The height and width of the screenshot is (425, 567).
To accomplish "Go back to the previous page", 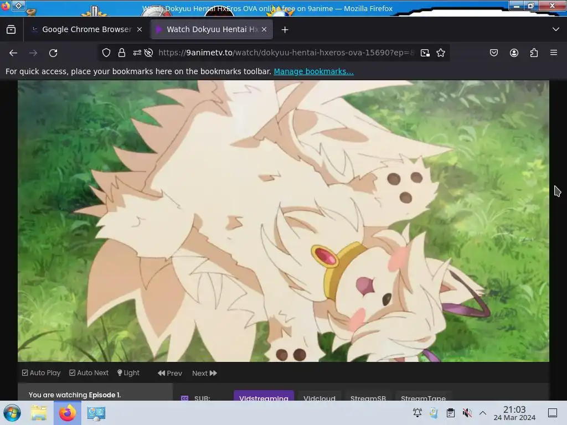I will pos(13,53).
